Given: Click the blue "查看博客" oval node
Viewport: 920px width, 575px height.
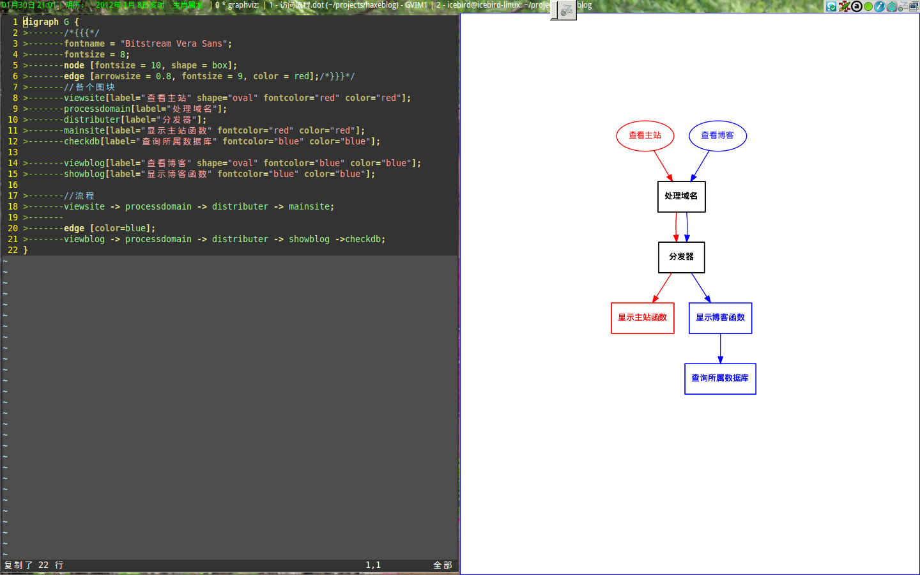Looking at the screenshot, I should [717, 135].
